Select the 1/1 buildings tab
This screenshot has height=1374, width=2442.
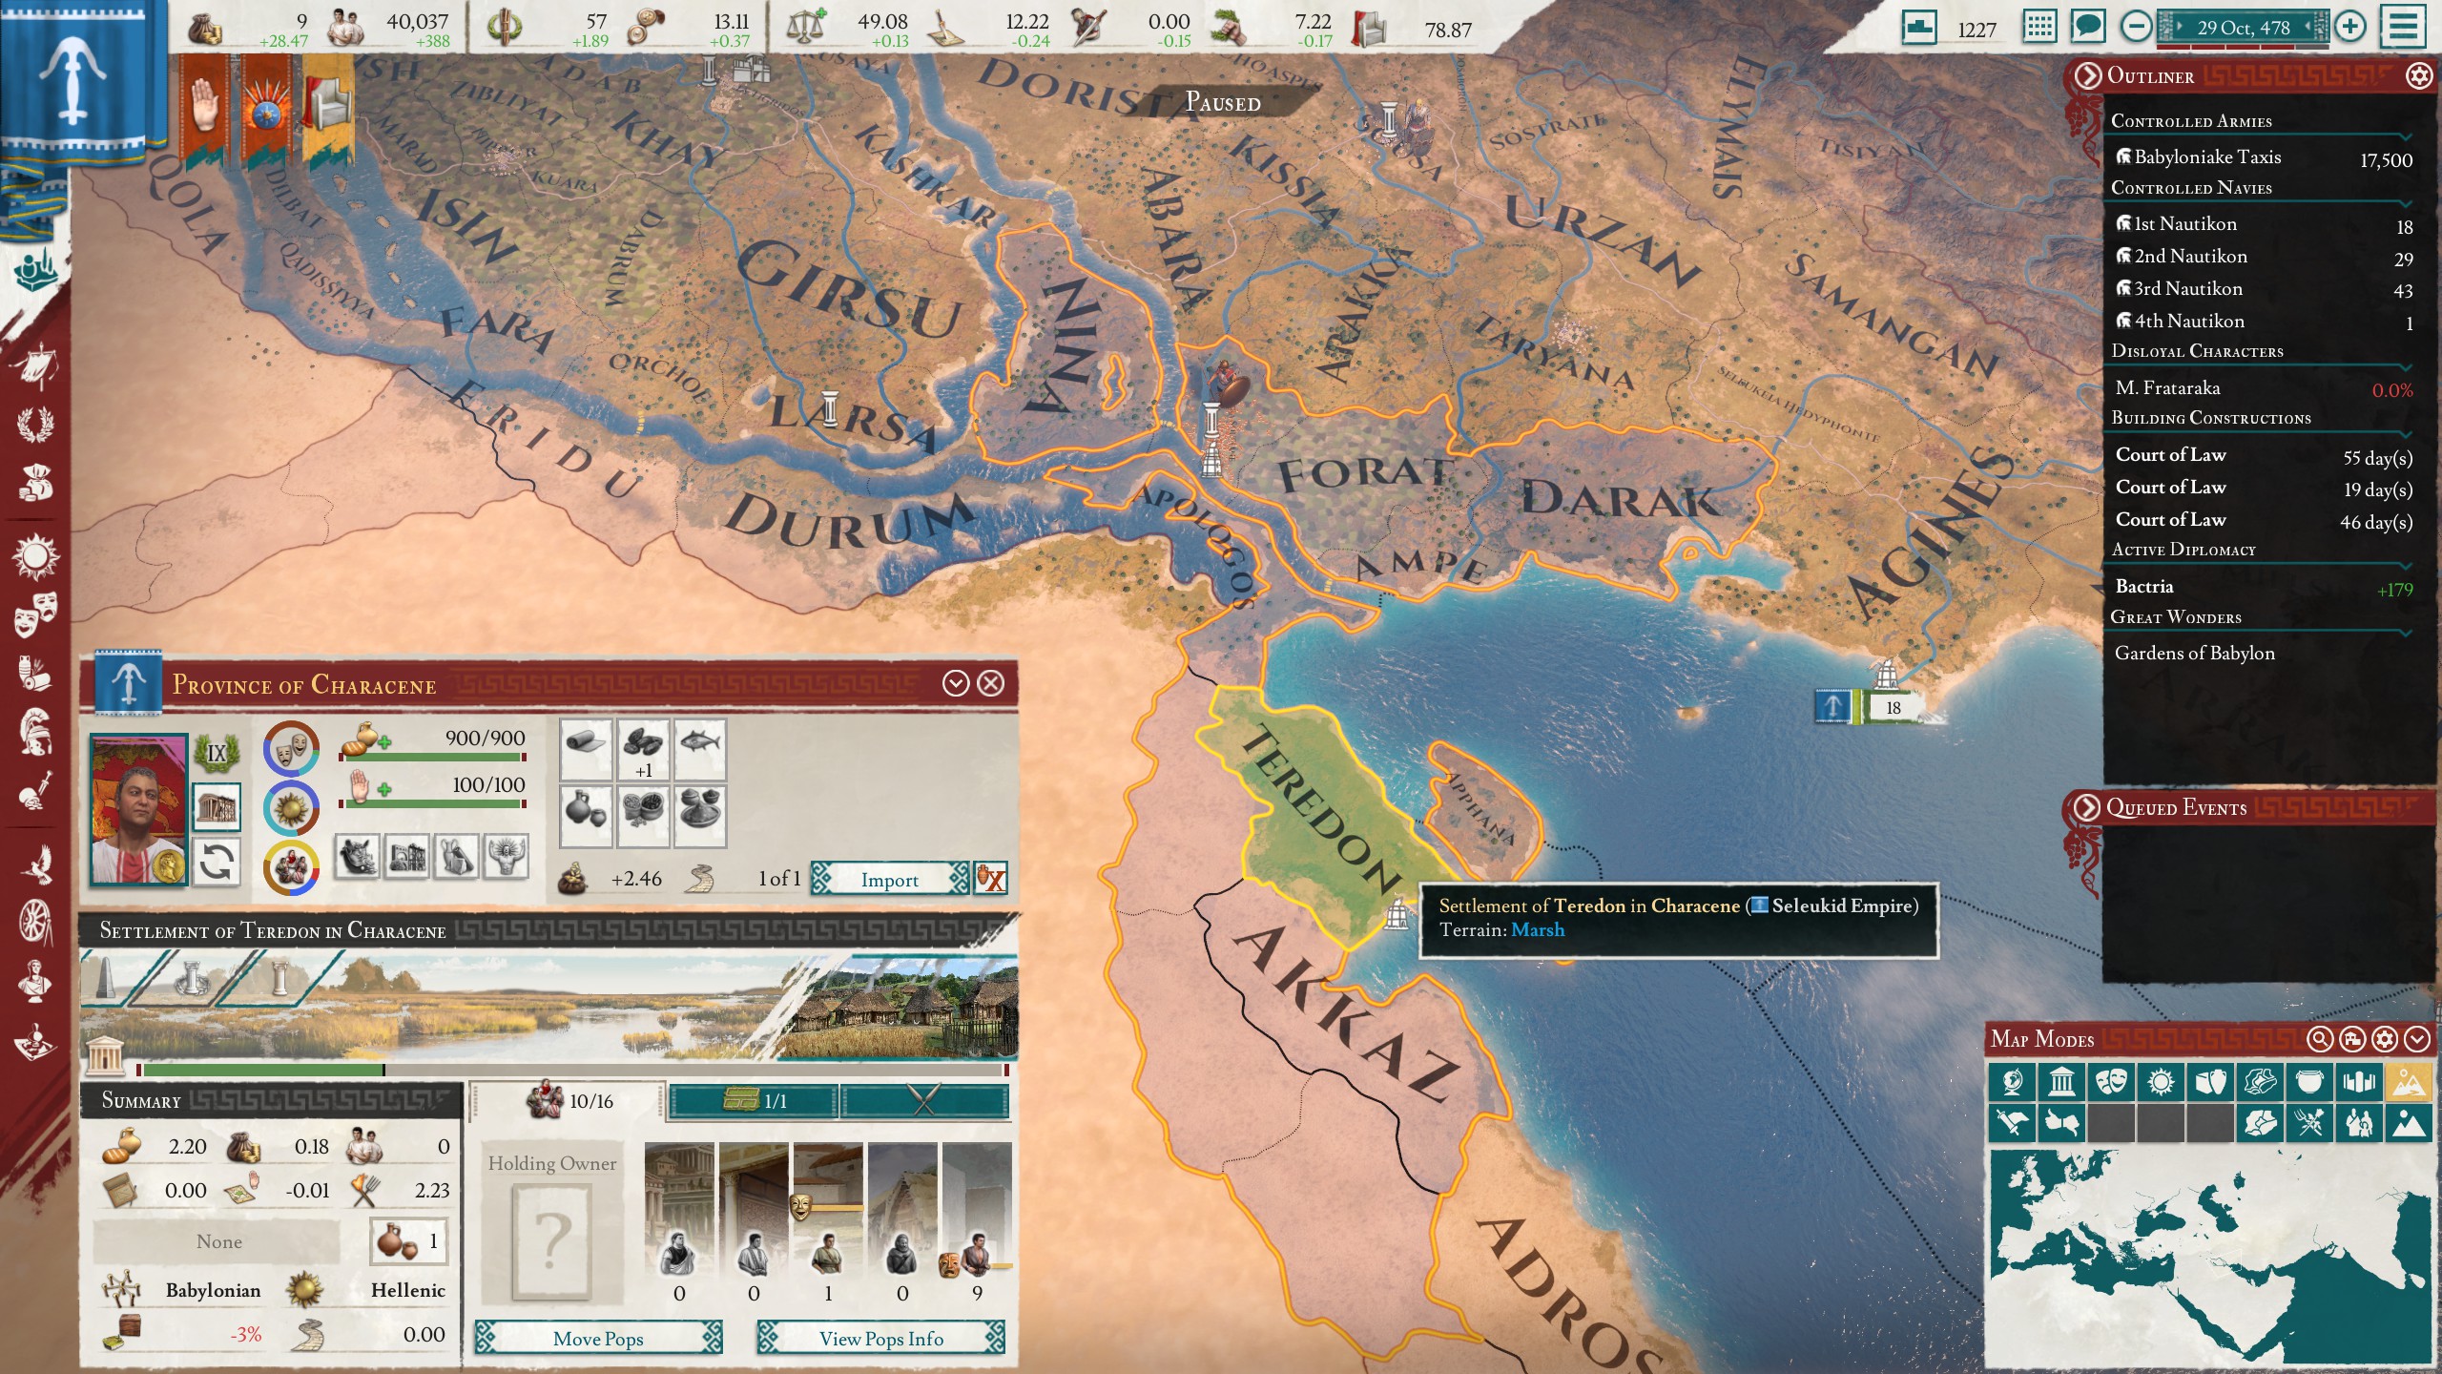pos(754,1101)
